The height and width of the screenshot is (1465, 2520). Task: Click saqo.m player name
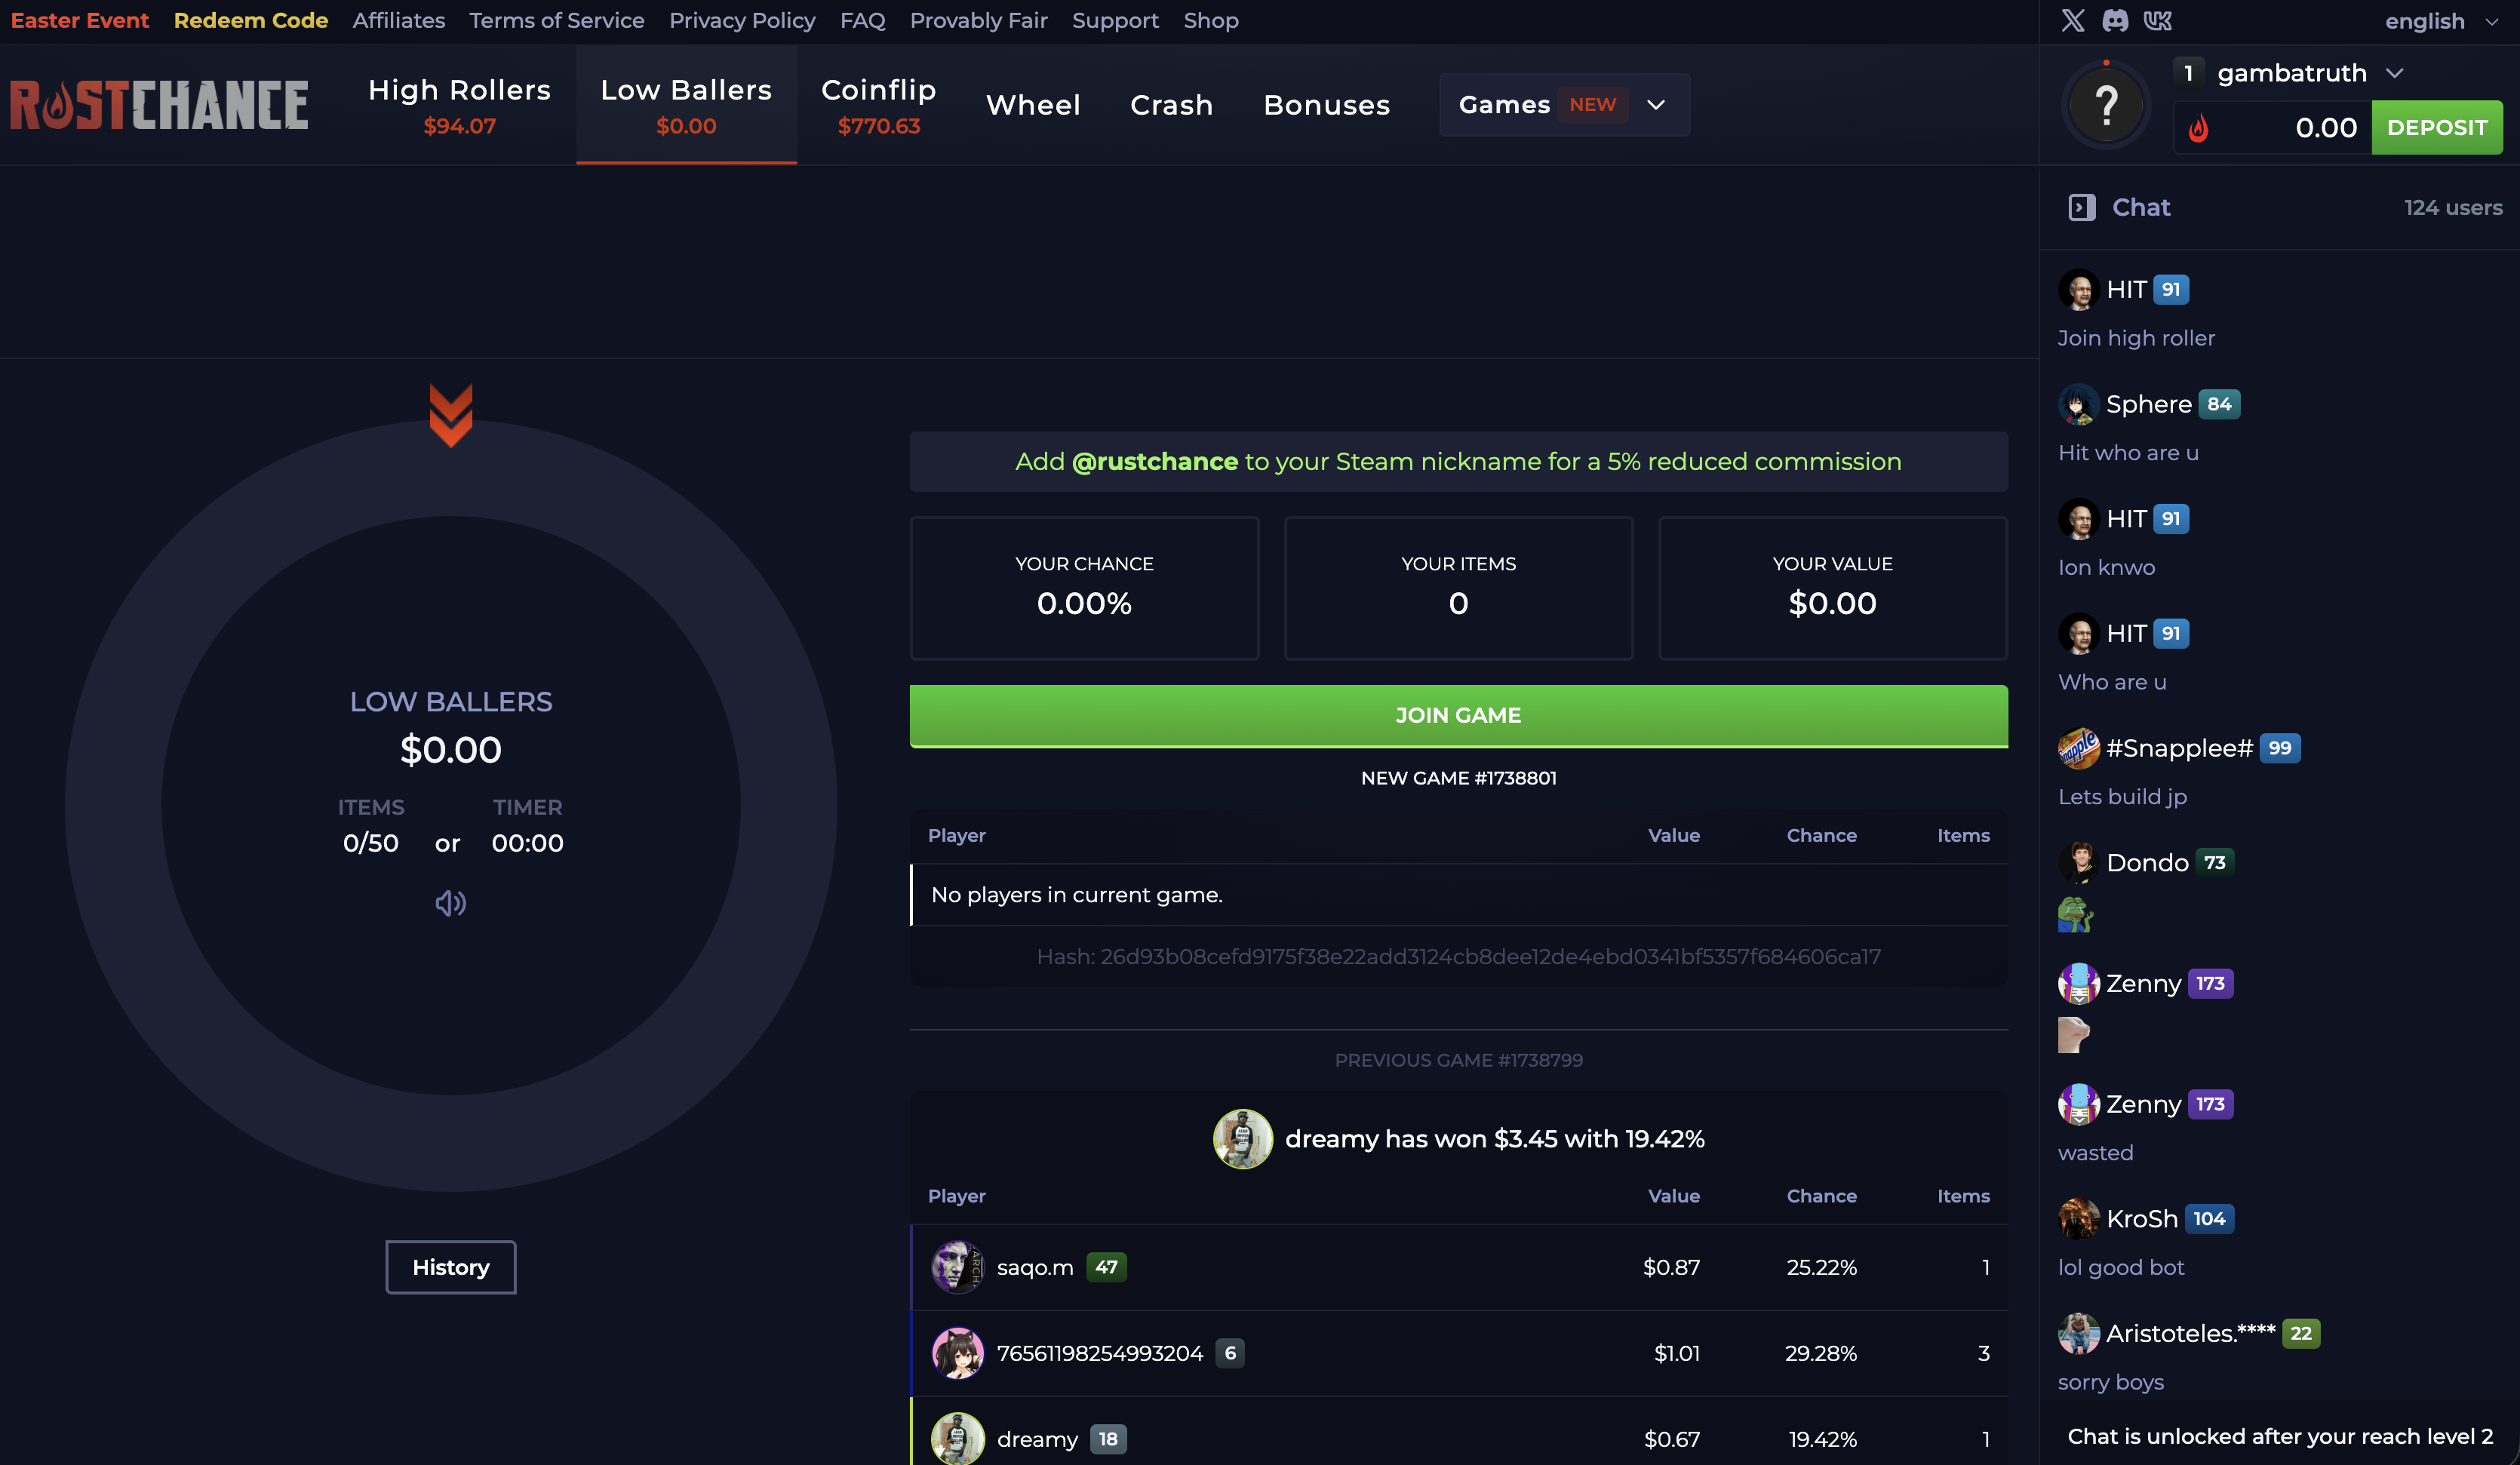[x=1035, y=1267]
